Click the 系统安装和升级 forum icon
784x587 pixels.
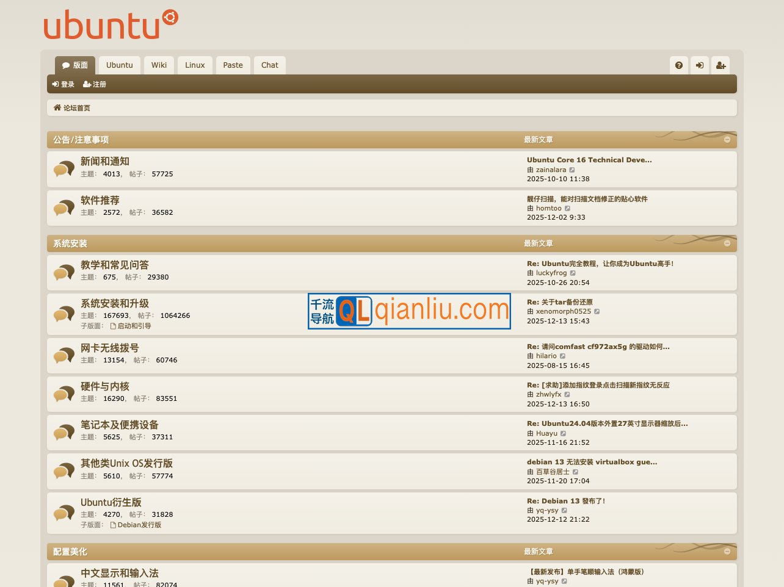coord(64,314)
